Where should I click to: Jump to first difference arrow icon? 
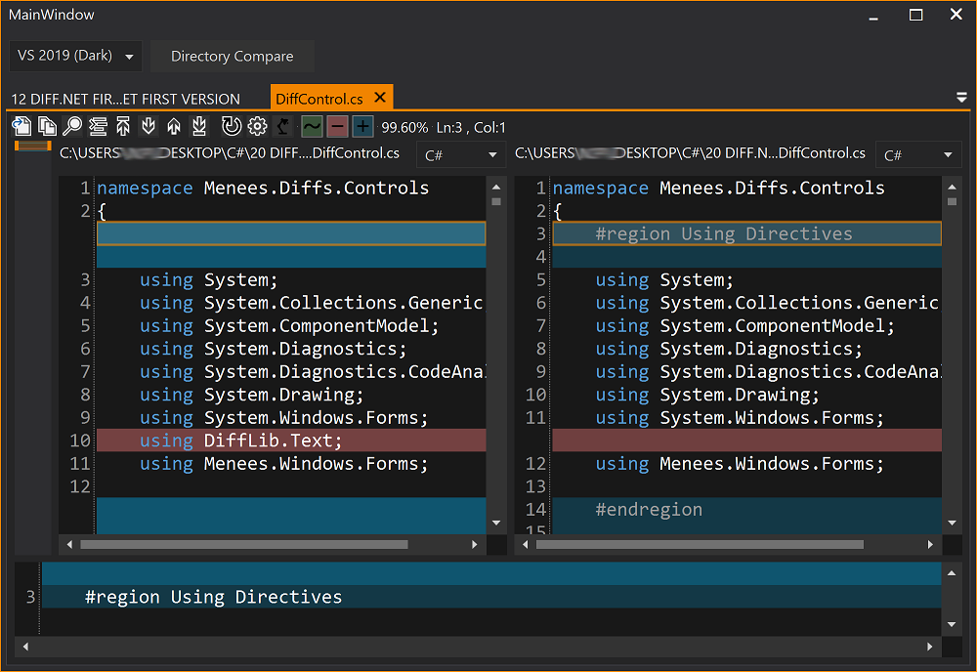coord(123,126)
